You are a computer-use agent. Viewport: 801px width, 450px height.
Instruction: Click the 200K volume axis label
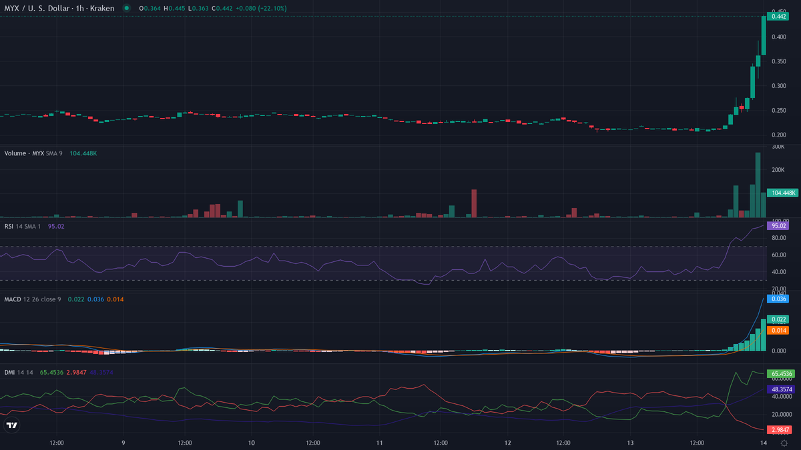[778, 170]
